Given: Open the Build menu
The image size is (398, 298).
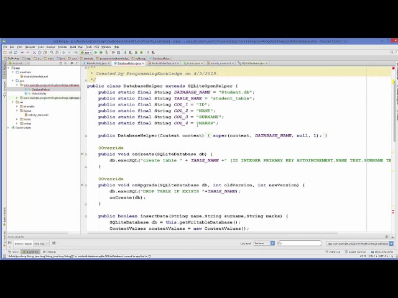Looking at the screenshot, I should click(73, 47).
